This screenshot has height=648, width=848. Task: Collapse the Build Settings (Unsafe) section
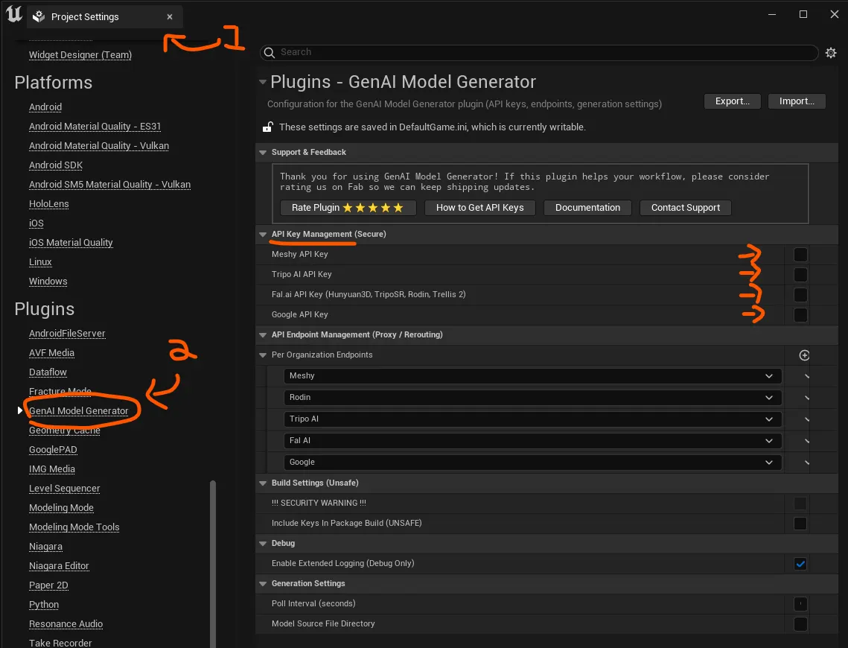[263, 483]
